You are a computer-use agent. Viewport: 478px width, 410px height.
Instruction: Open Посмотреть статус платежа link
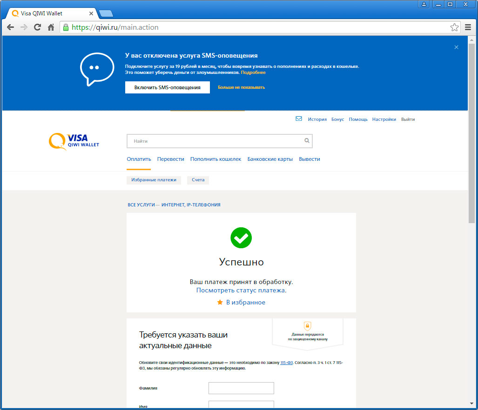[241, 291]
